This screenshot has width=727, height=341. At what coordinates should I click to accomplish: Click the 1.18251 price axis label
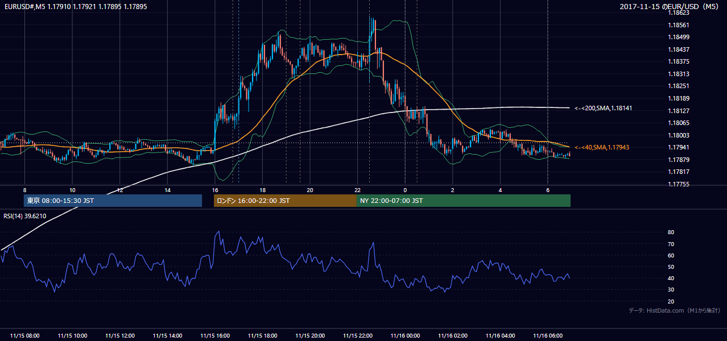click(679, 86)
